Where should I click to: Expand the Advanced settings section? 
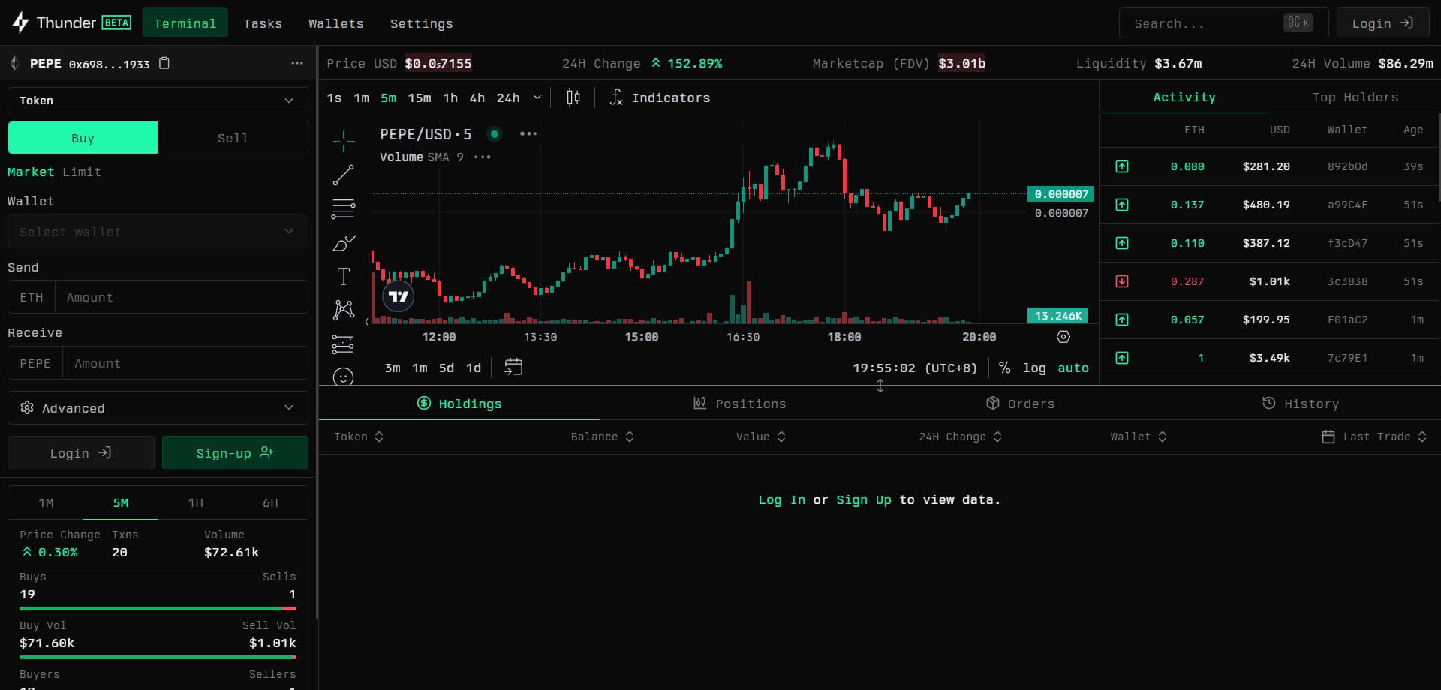(158, 408)
